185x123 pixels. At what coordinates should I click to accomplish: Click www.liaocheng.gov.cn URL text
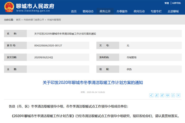[33, 11]
